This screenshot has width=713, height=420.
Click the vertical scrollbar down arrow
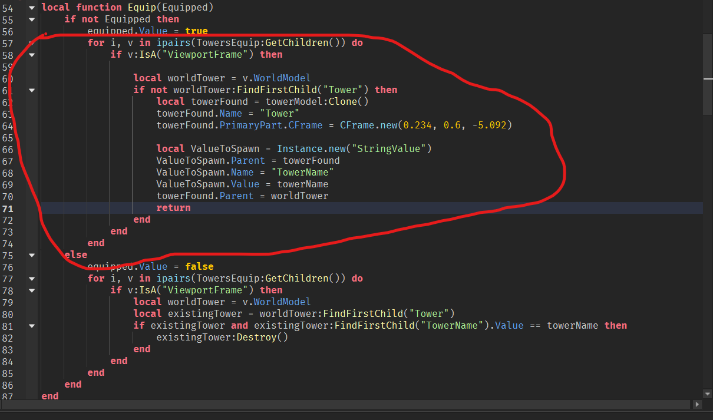click(x=707, y=393)
